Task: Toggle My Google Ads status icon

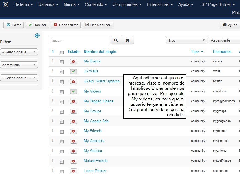Action: (x=73, y=121)
